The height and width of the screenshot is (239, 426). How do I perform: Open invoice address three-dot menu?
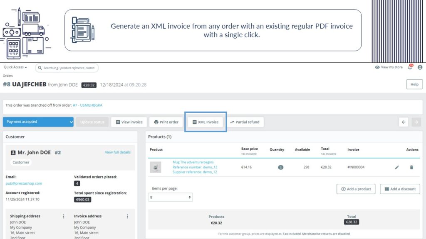coord(127,216)
